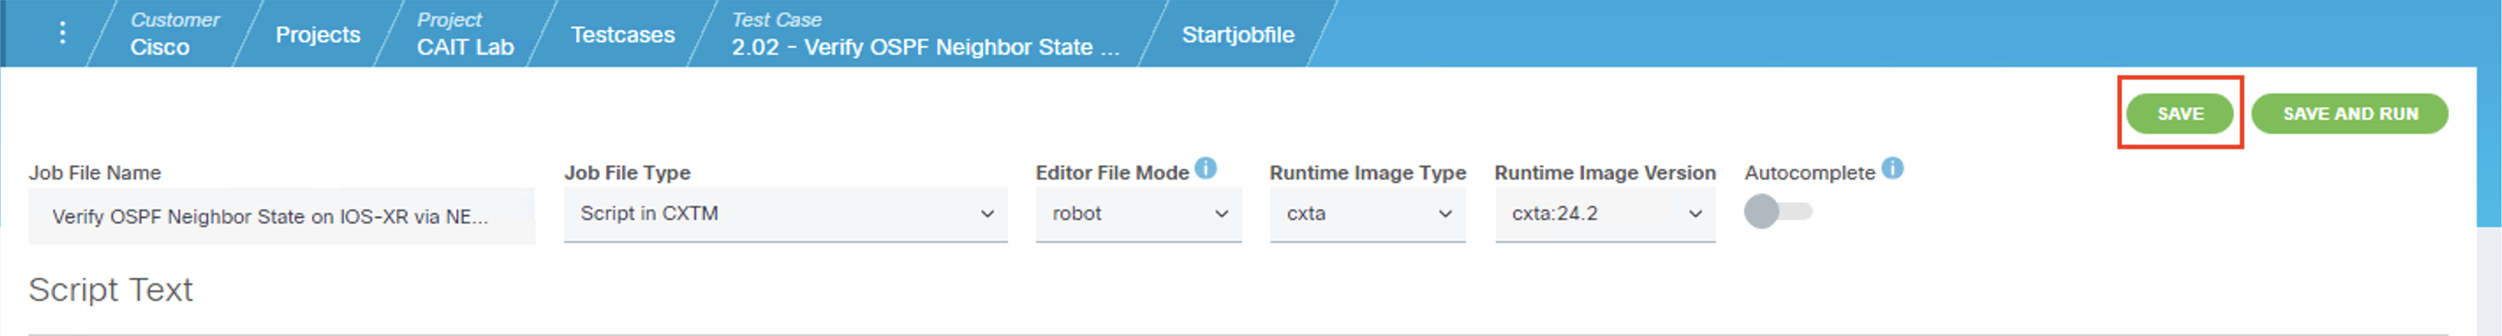Click the green SAVE button
The image size is (2502, 336).
tap(2180, 113)
